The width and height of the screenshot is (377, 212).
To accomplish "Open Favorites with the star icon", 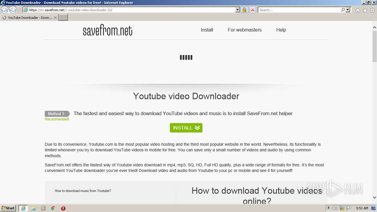I will pos(365,10).
